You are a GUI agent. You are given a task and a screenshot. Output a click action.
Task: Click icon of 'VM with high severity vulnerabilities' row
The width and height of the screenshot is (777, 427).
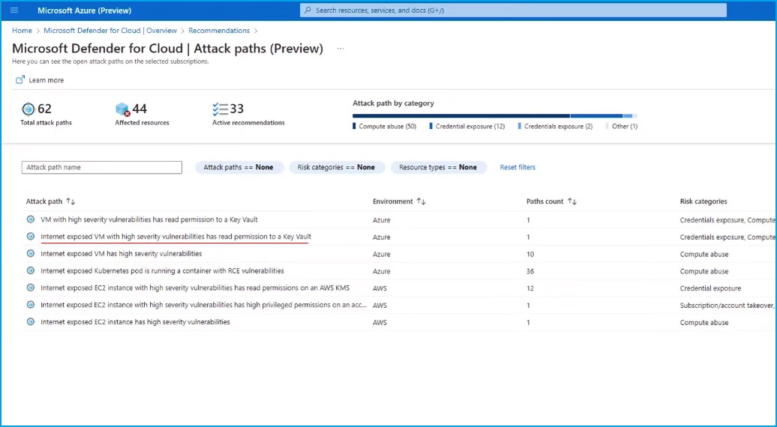click(x=31, y=219)
